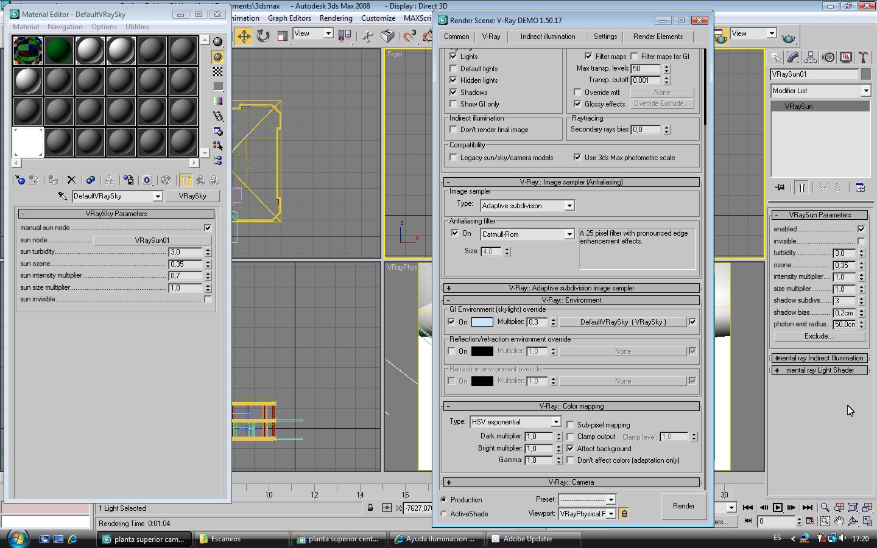The width and height of the screenshot is (877, 548).
Task: Open the Modifier List dropdown
Action: click(x=821, y=91)
